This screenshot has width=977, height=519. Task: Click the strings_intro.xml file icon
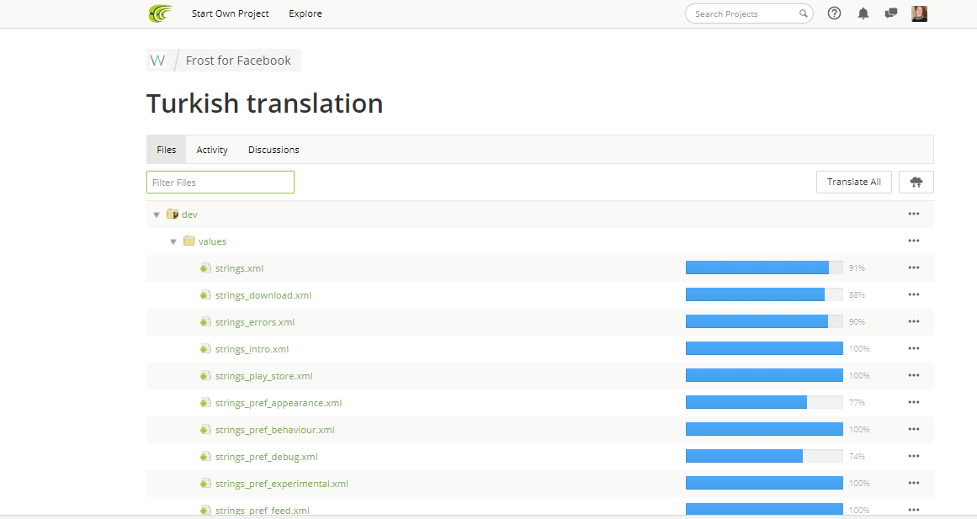pos(205,349)
